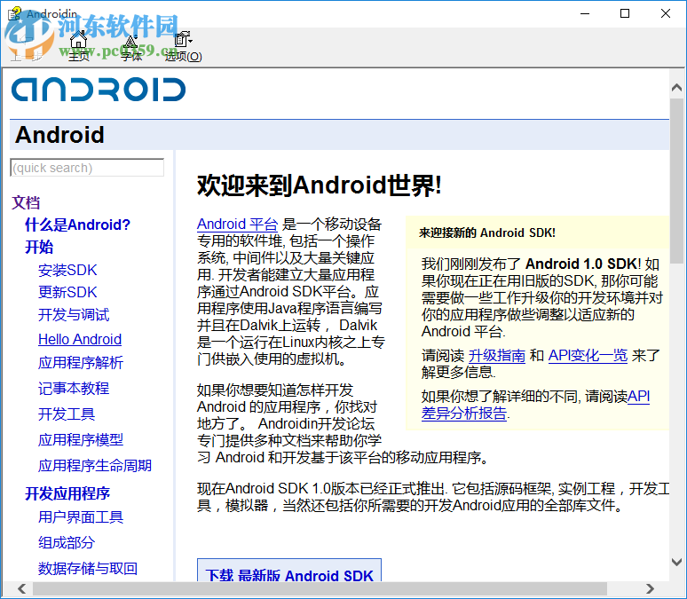Screen dimensions: 687x599
Task: Open the 数据存储与取回 sidebar link
Action: 88,568
